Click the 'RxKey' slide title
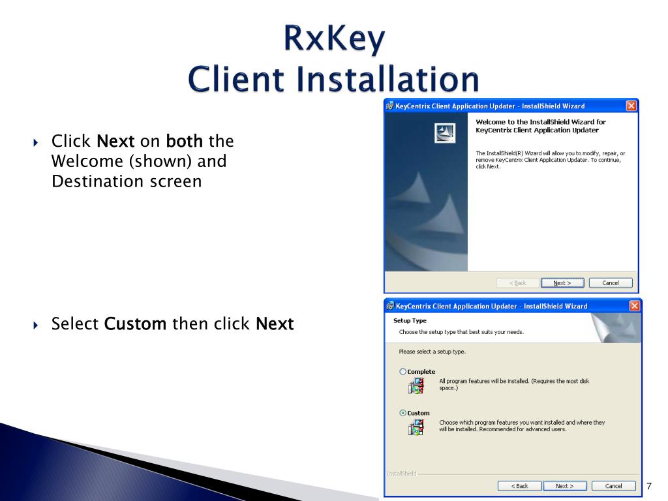This screenshot has width=668, height=501. [x=334, y=38]
